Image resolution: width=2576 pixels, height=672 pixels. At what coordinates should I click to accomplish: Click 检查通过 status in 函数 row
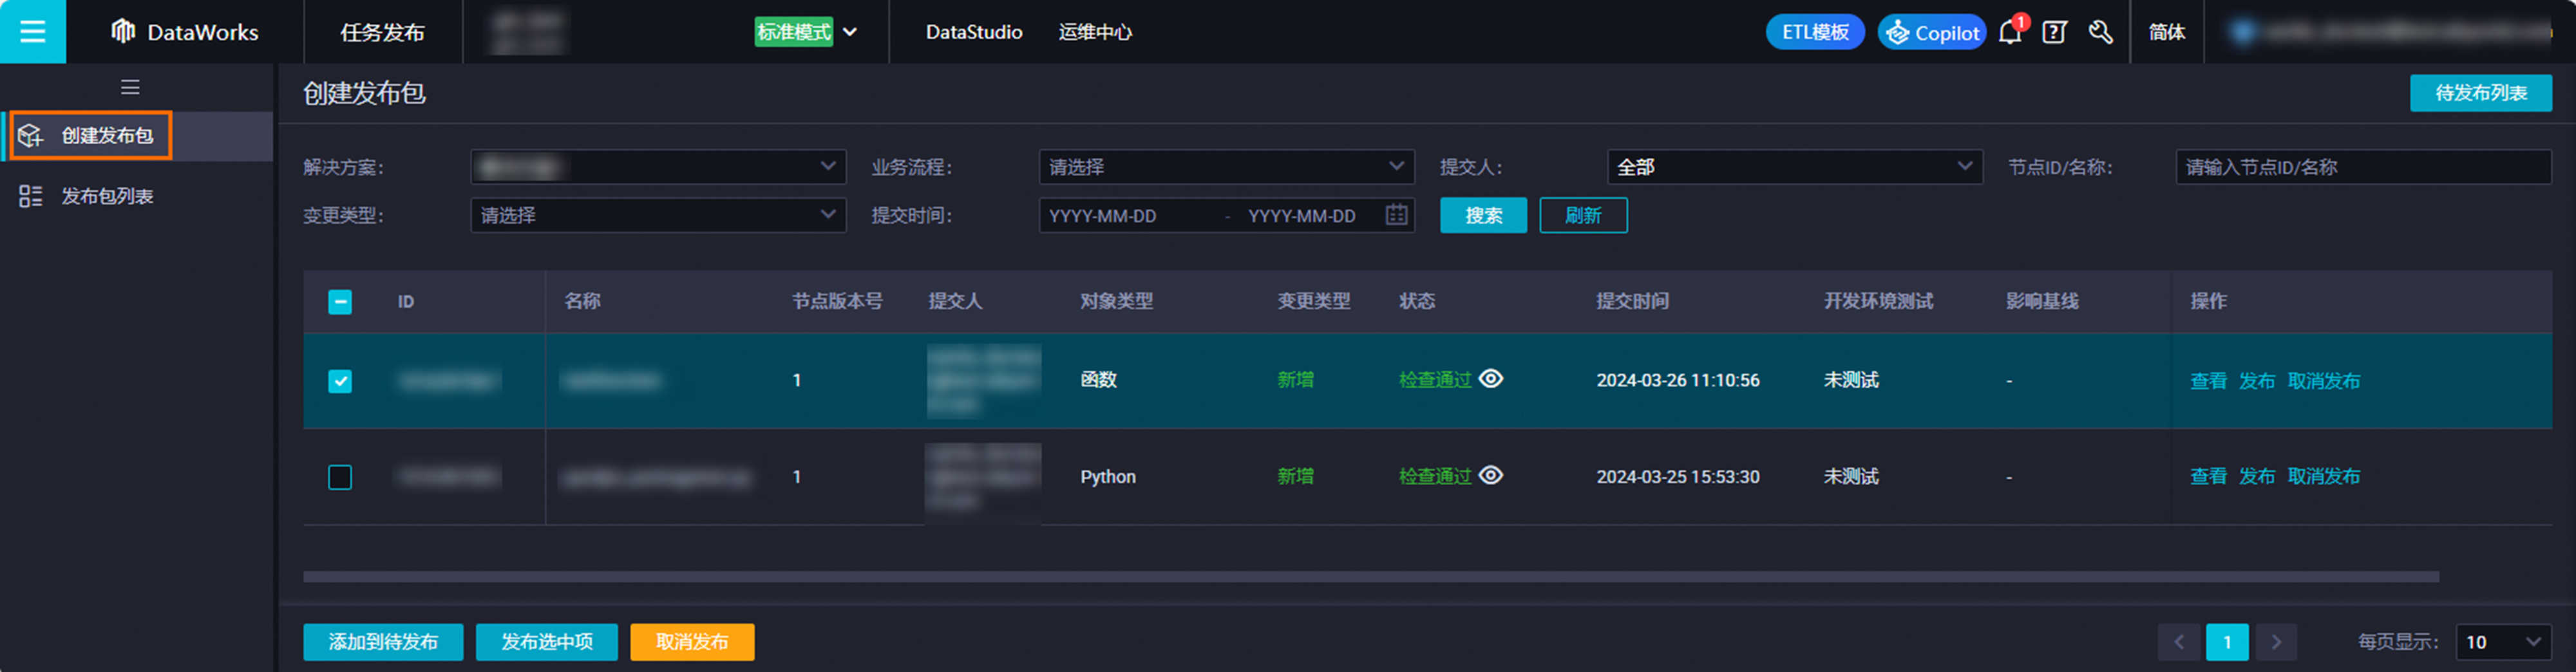point(1435,380)
